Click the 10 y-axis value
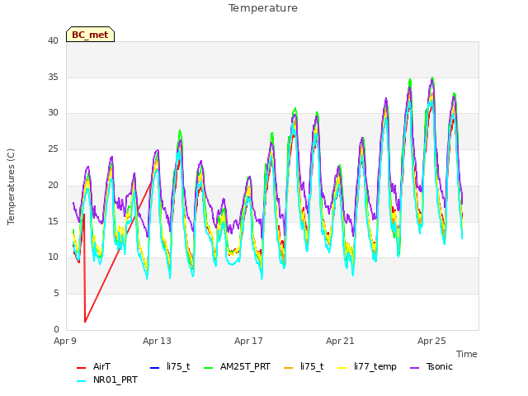Viewport: 528px width, 396px height. click(53, 257)
